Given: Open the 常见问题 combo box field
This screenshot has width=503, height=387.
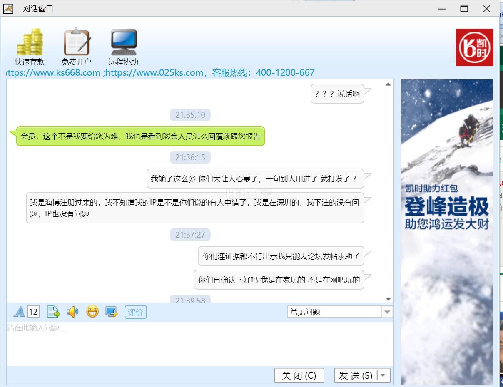Looking at the screenshot, I should tap(334, 312).
